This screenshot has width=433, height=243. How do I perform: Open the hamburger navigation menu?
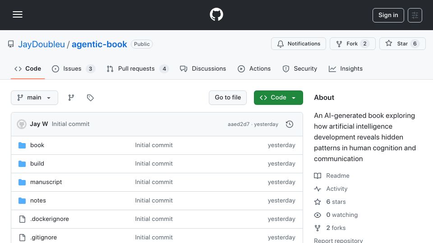[x=18, y=14]
